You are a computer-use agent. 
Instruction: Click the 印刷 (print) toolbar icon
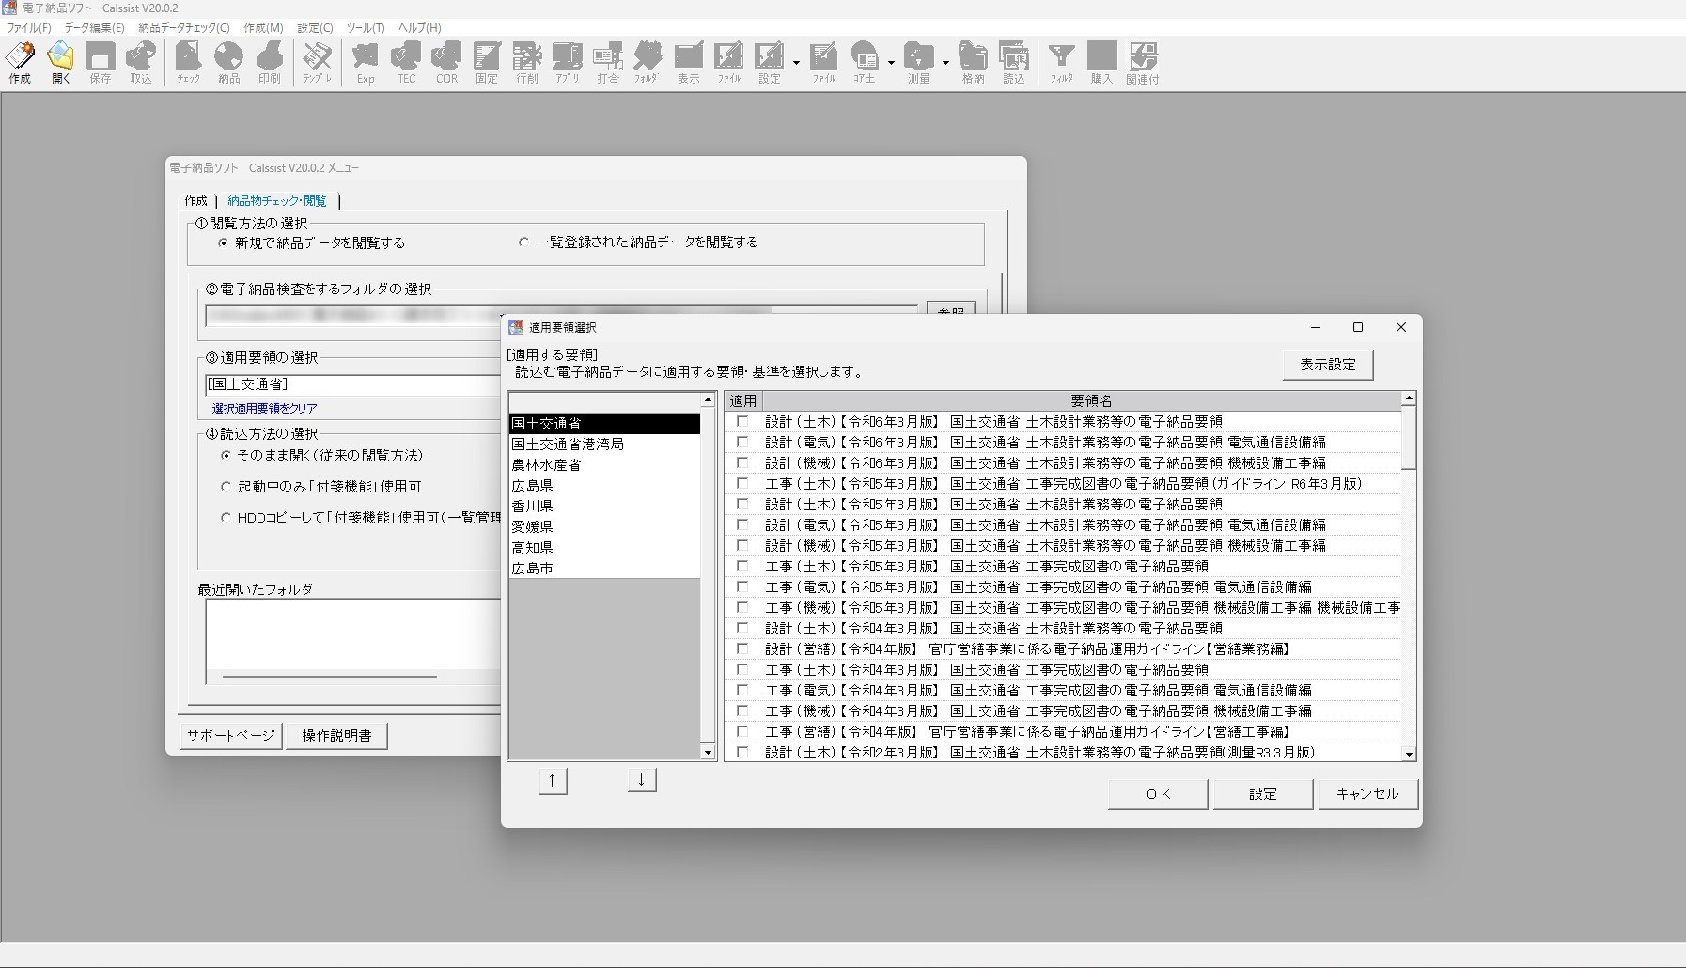point(270,62)
